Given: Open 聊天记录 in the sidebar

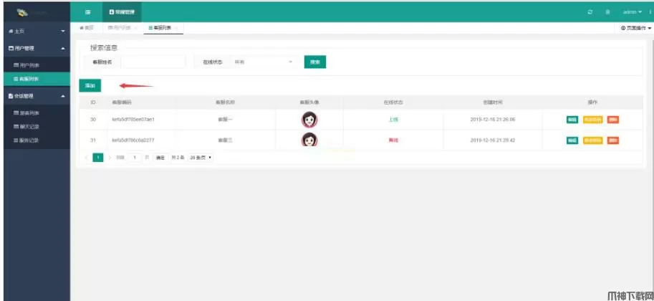Looking at the screenshot, I should [37, 127].
